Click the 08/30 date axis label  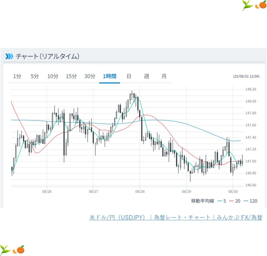233,192
